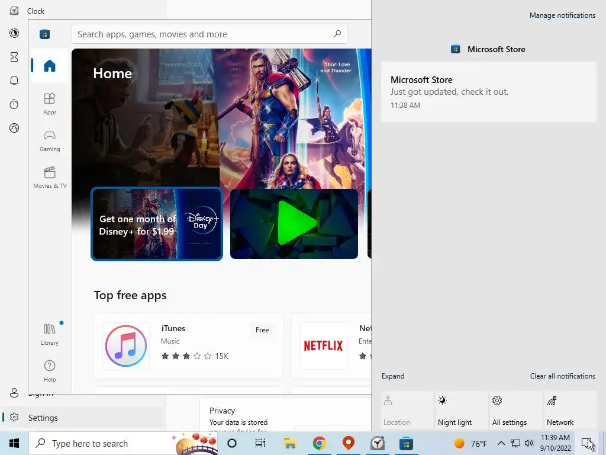Open the 76°F weather widget
The image size is (606, 455).
pyautogui.click(x=470, y=443)
